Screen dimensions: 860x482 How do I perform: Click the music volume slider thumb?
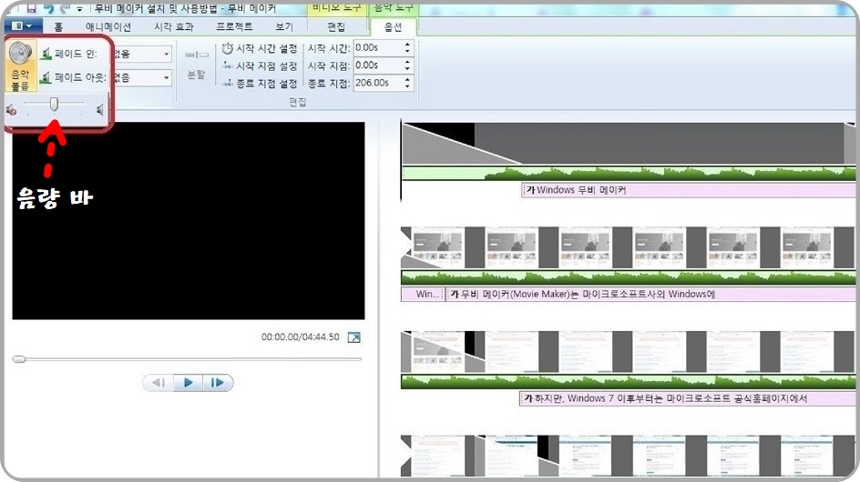[54, 104]
